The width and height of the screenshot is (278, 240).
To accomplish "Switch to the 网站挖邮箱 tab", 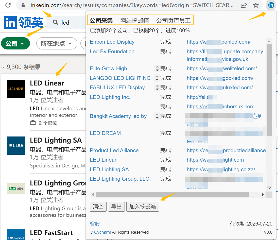I will pyautogui.click(x=134, y=21).
